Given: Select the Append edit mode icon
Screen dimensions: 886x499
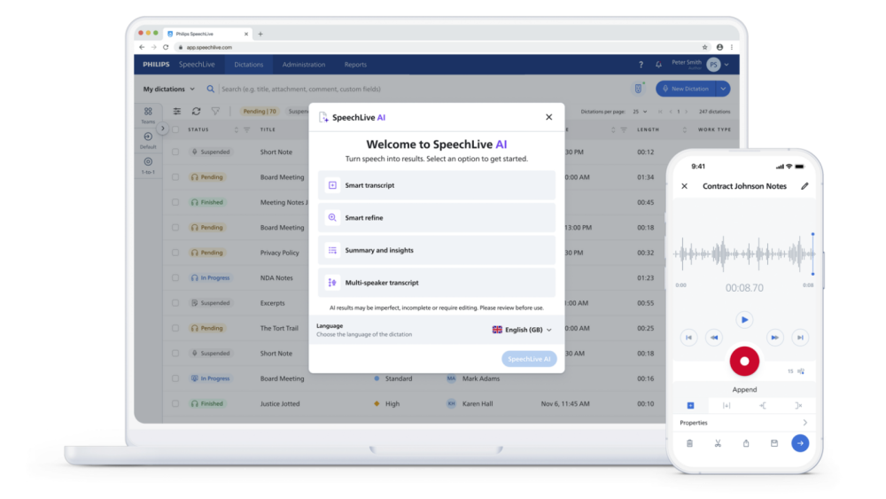Looking at the screenshot, I should [x=690, y=405].
